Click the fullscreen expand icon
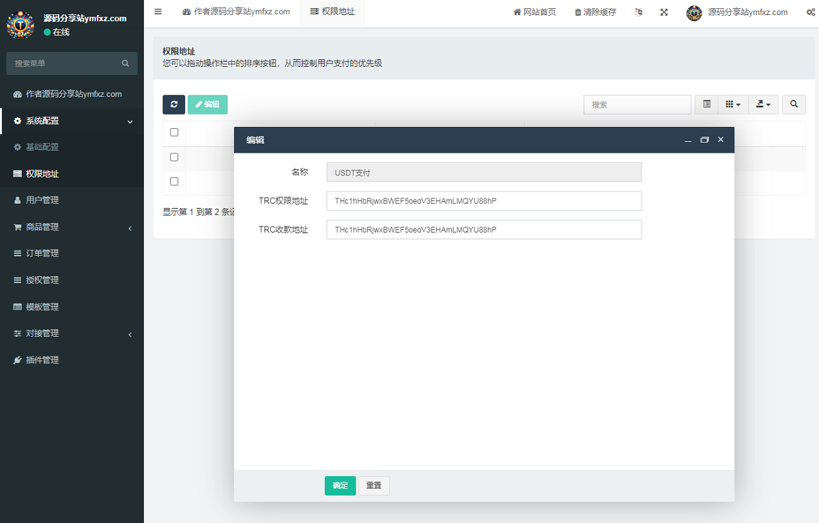 pyautogui.click(x=664, y=12)
